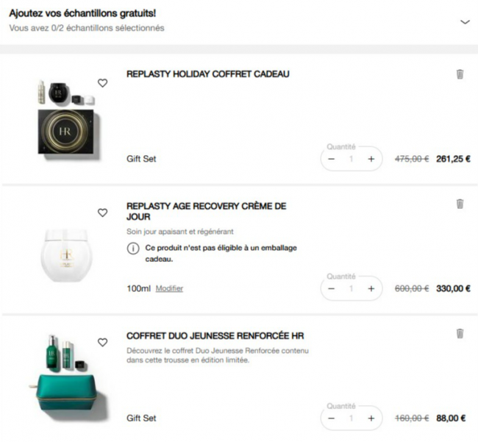
Task: Favorite the Replasty Age Recovery Crème
Action: coord(102,213)
